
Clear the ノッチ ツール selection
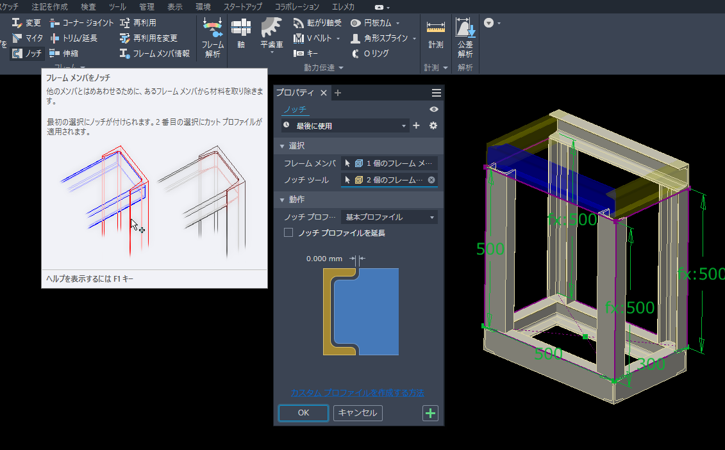coord(431,180)
